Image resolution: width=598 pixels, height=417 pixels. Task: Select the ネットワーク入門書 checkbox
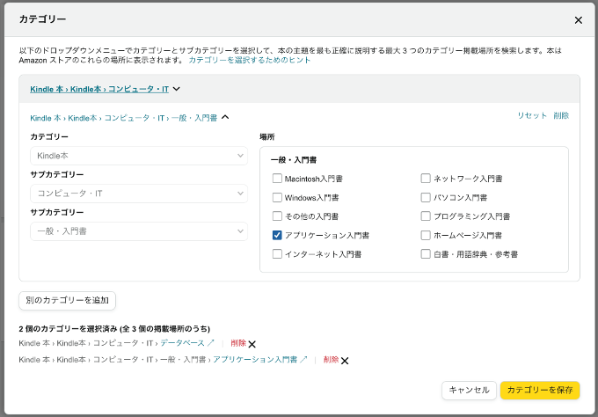click(427, 179)
